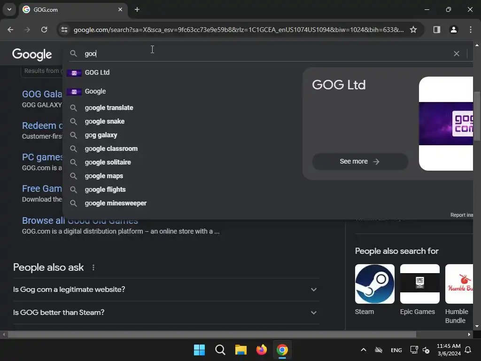Click scroll down arrow on vertical scrollbar
Image resolution: width=481 pixels, height=361 pixels.
point(477,326)
